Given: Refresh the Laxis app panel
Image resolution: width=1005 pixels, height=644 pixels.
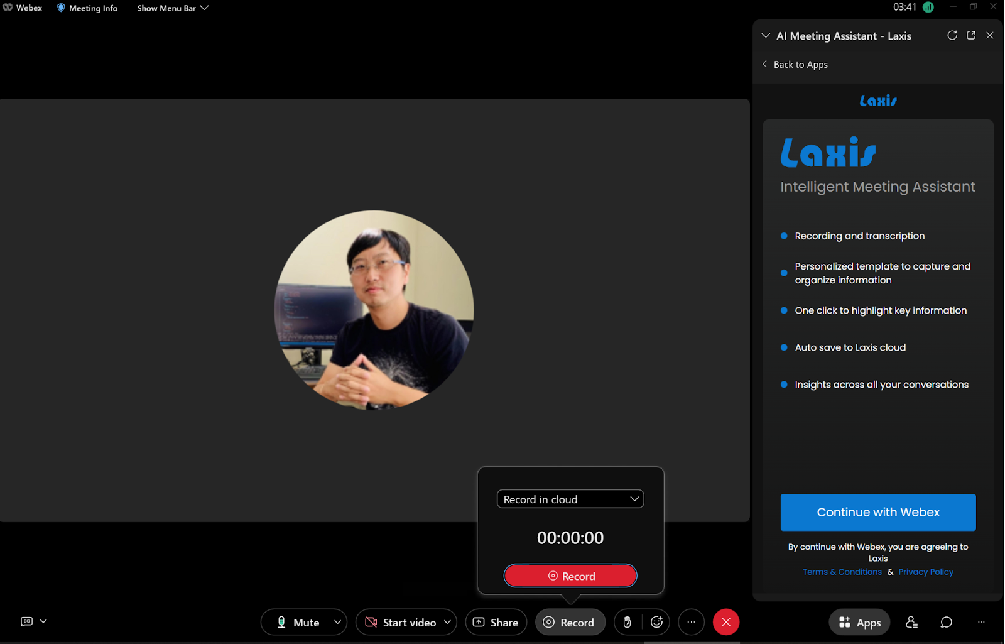Looking at the screenshot, I should point(952,36).
